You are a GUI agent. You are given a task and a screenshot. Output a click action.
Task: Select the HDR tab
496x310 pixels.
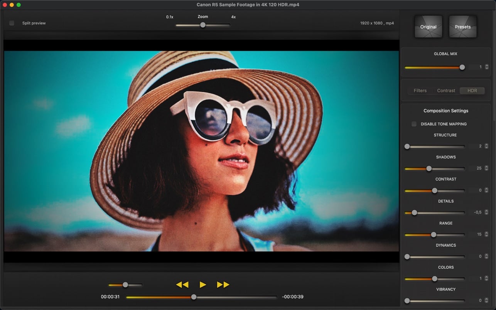pyautogui.click(x=472, y=91)
